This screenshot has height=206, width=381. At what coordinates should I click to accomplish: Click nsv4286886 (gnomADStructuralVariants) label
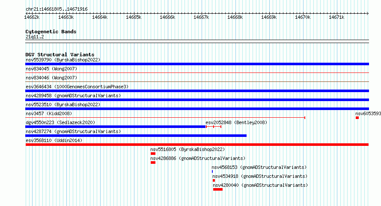point(198,158)
